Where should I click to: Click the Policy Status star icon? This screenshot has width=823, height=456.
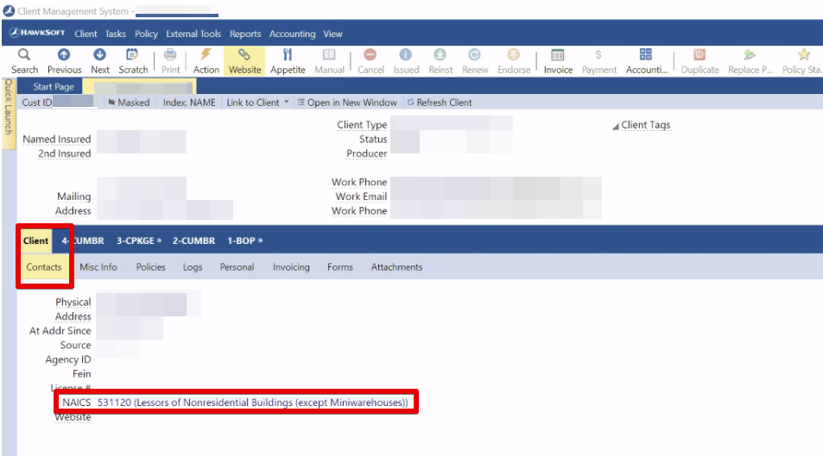tap(804, 54)
